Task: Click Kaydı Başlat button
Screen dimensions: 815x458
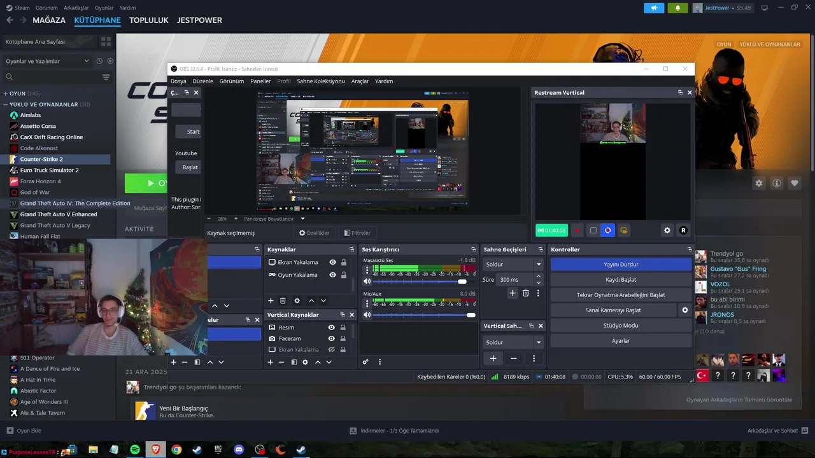Action: pos(621,279)
